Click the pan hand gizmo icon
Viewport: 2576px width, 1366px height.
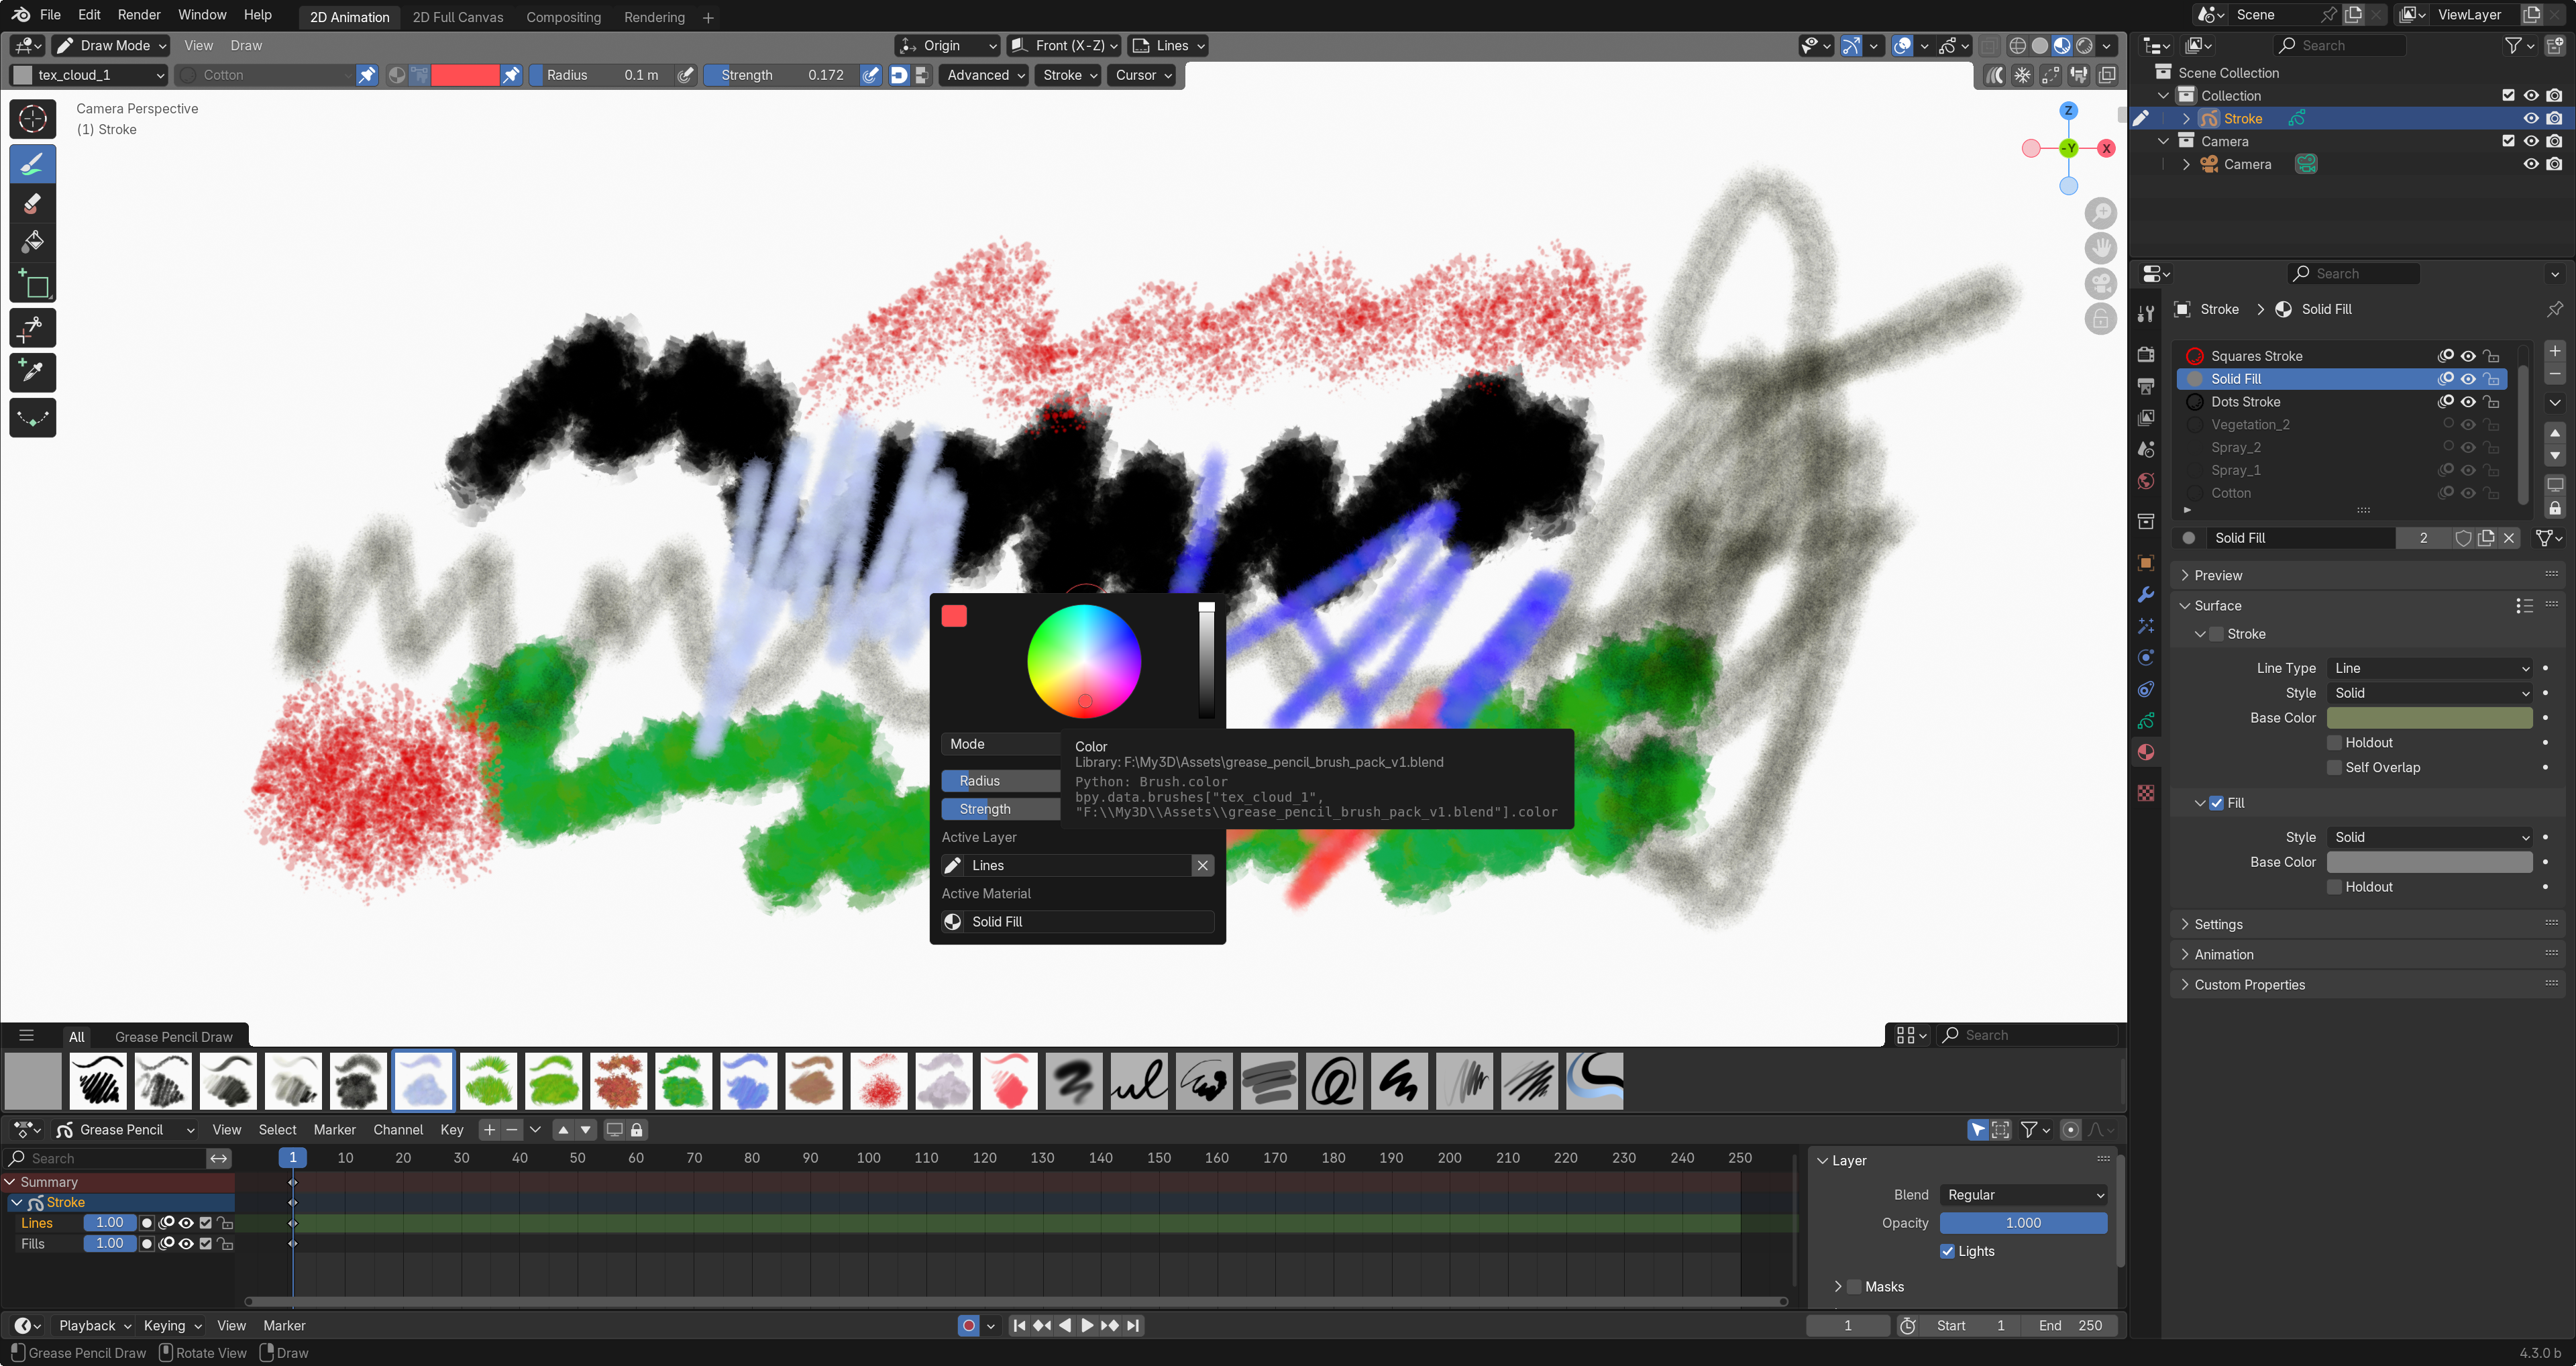click(x=2101, y=248)
